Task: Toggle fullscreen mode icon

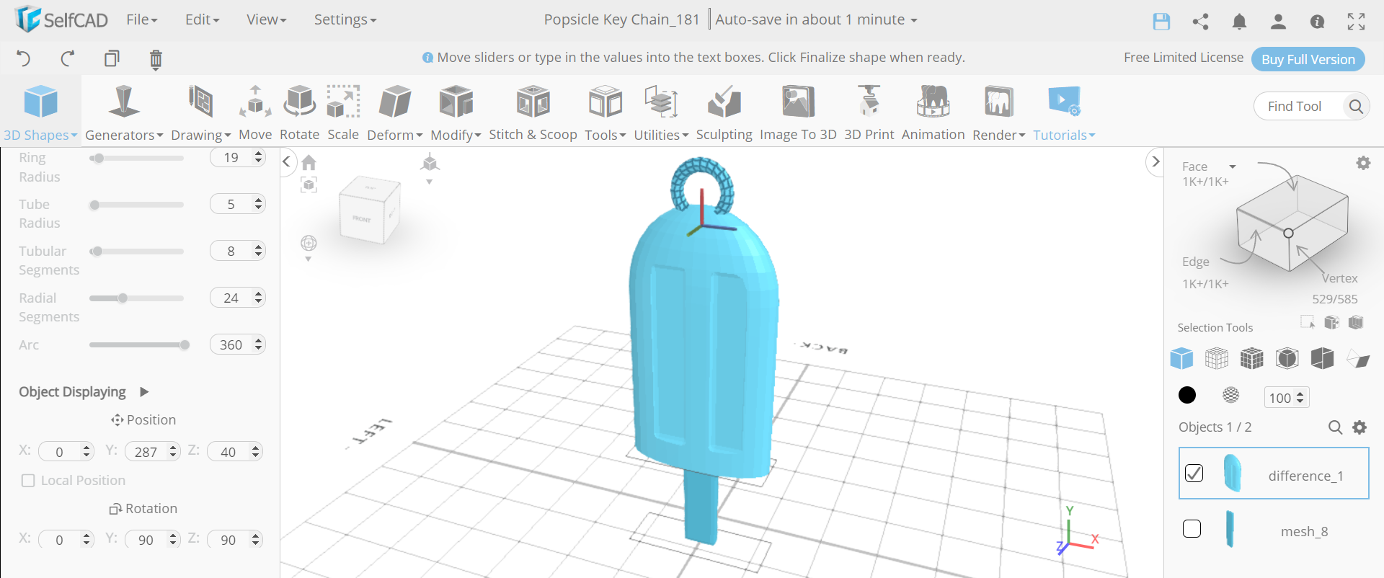Action: (1356, 22)
